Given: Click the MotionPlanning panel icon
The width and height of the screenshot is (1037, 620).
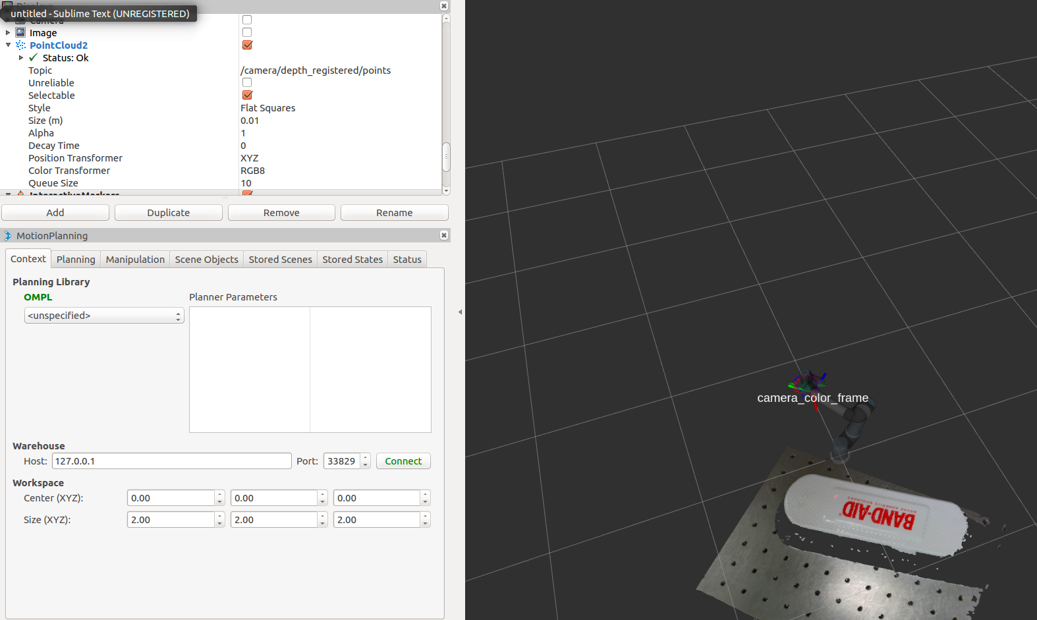Looking at the screenshot, I should point(8,235).
